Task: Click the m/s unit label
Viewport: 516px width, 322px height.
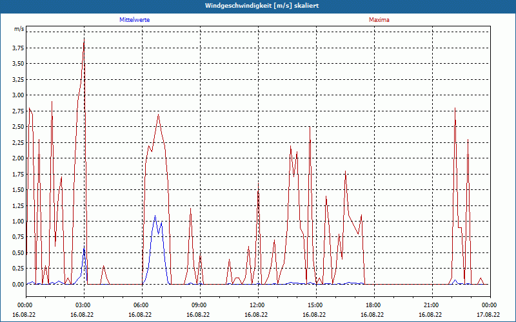Action: pyautogui.click(x=19, y=29)
